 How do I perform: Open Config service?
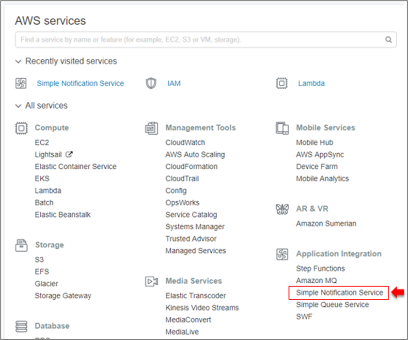coord(176,191)
